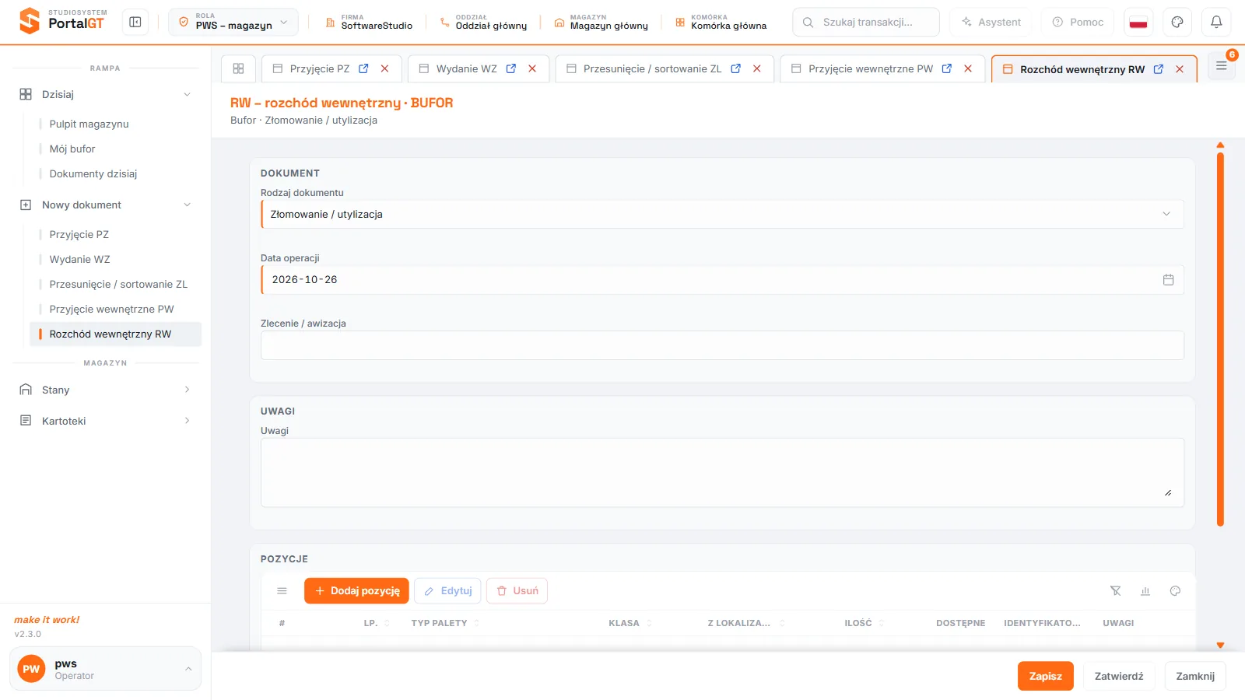Screen dimensions: 1245x700
Task: Open the notifications bell
Action: [x=1216, y=23]
